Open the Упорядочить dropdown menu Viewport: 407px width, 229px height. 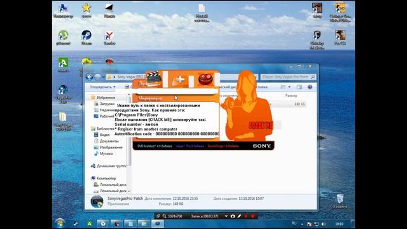102,87
